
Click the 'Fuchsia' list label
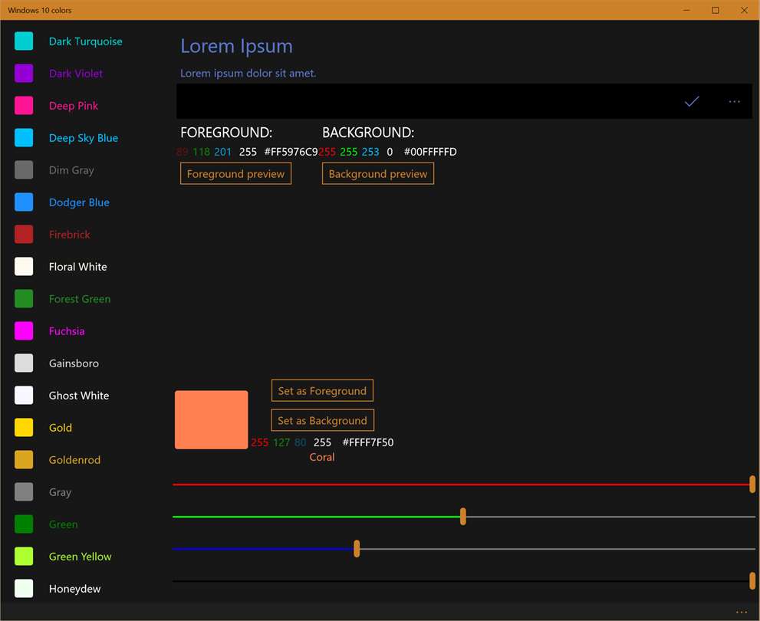[67, 331]
